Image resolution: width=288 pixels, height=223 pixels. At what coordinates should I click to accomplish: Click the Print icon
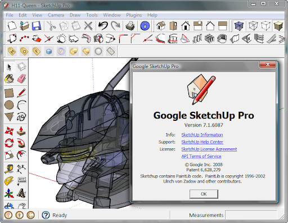(x=130, y=26)
